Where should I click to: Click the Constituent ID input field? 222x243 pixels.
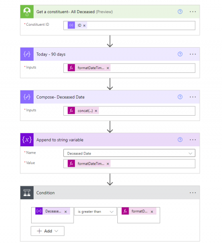tap(129, 25)
